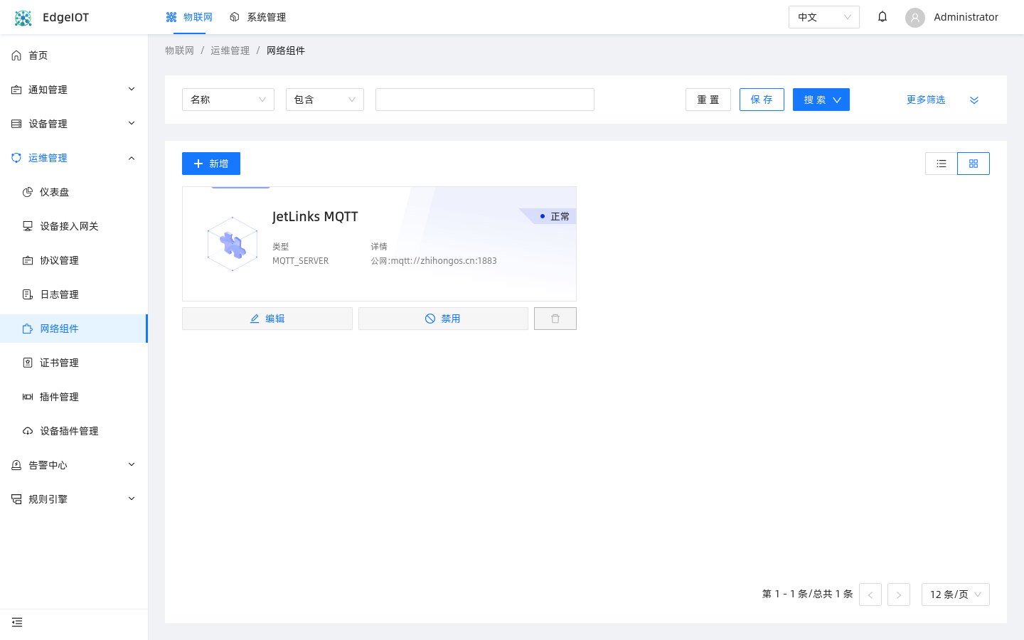The image size is (1024, 640).
Task: Click the 搜索 search button
Action: pos(821,100)
